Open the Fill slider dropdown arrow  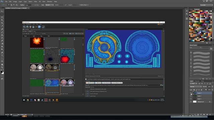[212, 90]
